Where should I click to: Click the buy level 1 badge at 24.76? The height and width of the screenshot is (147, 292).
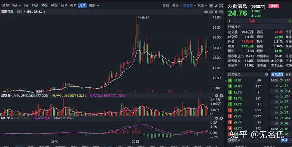(x=230, y=110)
